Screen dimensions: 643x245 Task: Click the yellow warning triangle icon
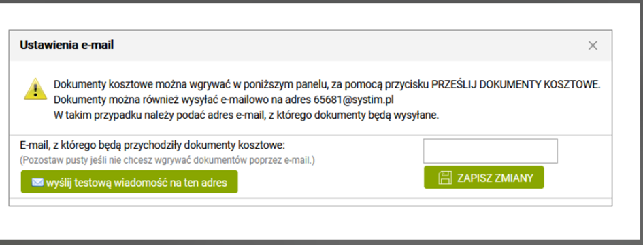click(x=35, y=89)
